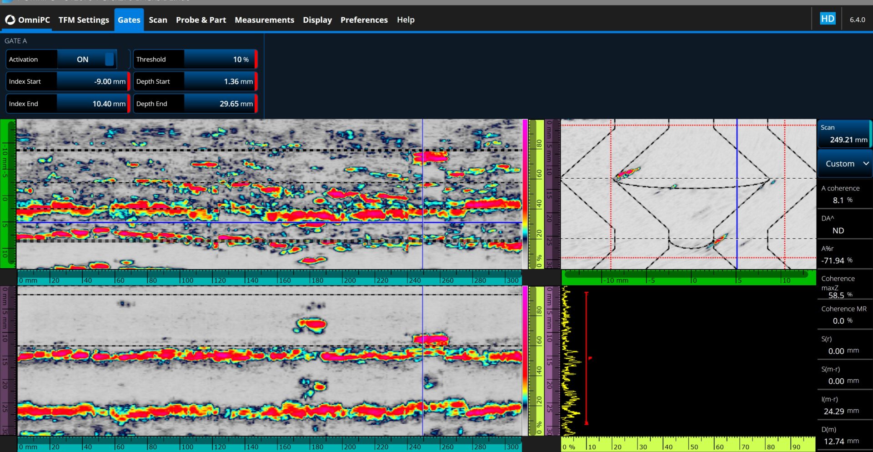The width and height of the screenshot is (873, 452).
Task: Open the Help menu
Action: (405, 20)
